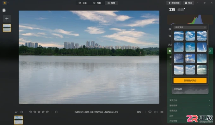Expand the 蒙板细调 mask refinement section
This screenshot has height=125, width=215.
coord(190,105)
